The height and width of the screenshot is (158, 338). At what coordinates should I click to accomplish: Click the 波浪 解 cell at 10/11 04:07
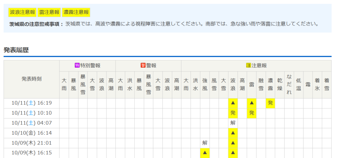pos(233,123)
